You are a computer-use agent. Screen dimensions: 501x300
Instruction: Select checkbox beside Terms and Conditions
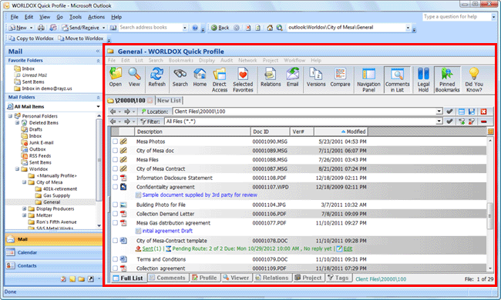click(115, 259)
